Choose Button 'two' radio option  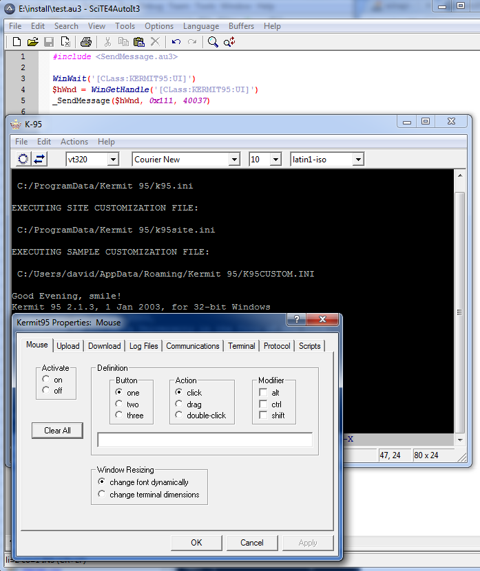[119, 404]
